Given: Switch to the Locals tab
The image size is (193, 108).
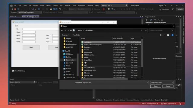Looking at the screenshot, I should click(x=17, y=100).
